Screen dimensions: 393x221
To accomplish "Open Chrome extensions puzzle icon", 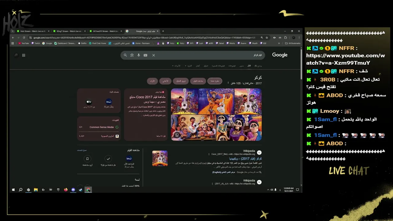I will pyautogui.click(x=286, y=38).
